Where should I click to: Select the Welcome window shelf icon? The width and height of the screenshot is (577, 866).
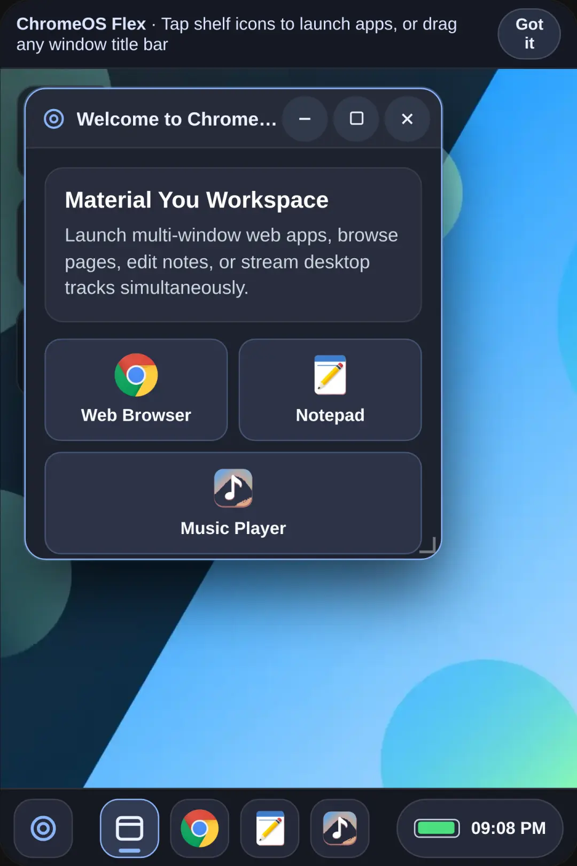pyautogui.click(x=129, y=828)
